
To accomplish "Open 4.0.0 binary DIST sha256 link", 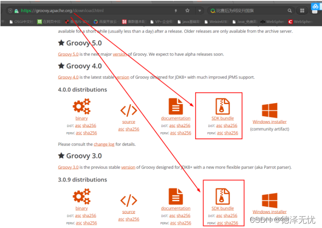I will [89, 125].
